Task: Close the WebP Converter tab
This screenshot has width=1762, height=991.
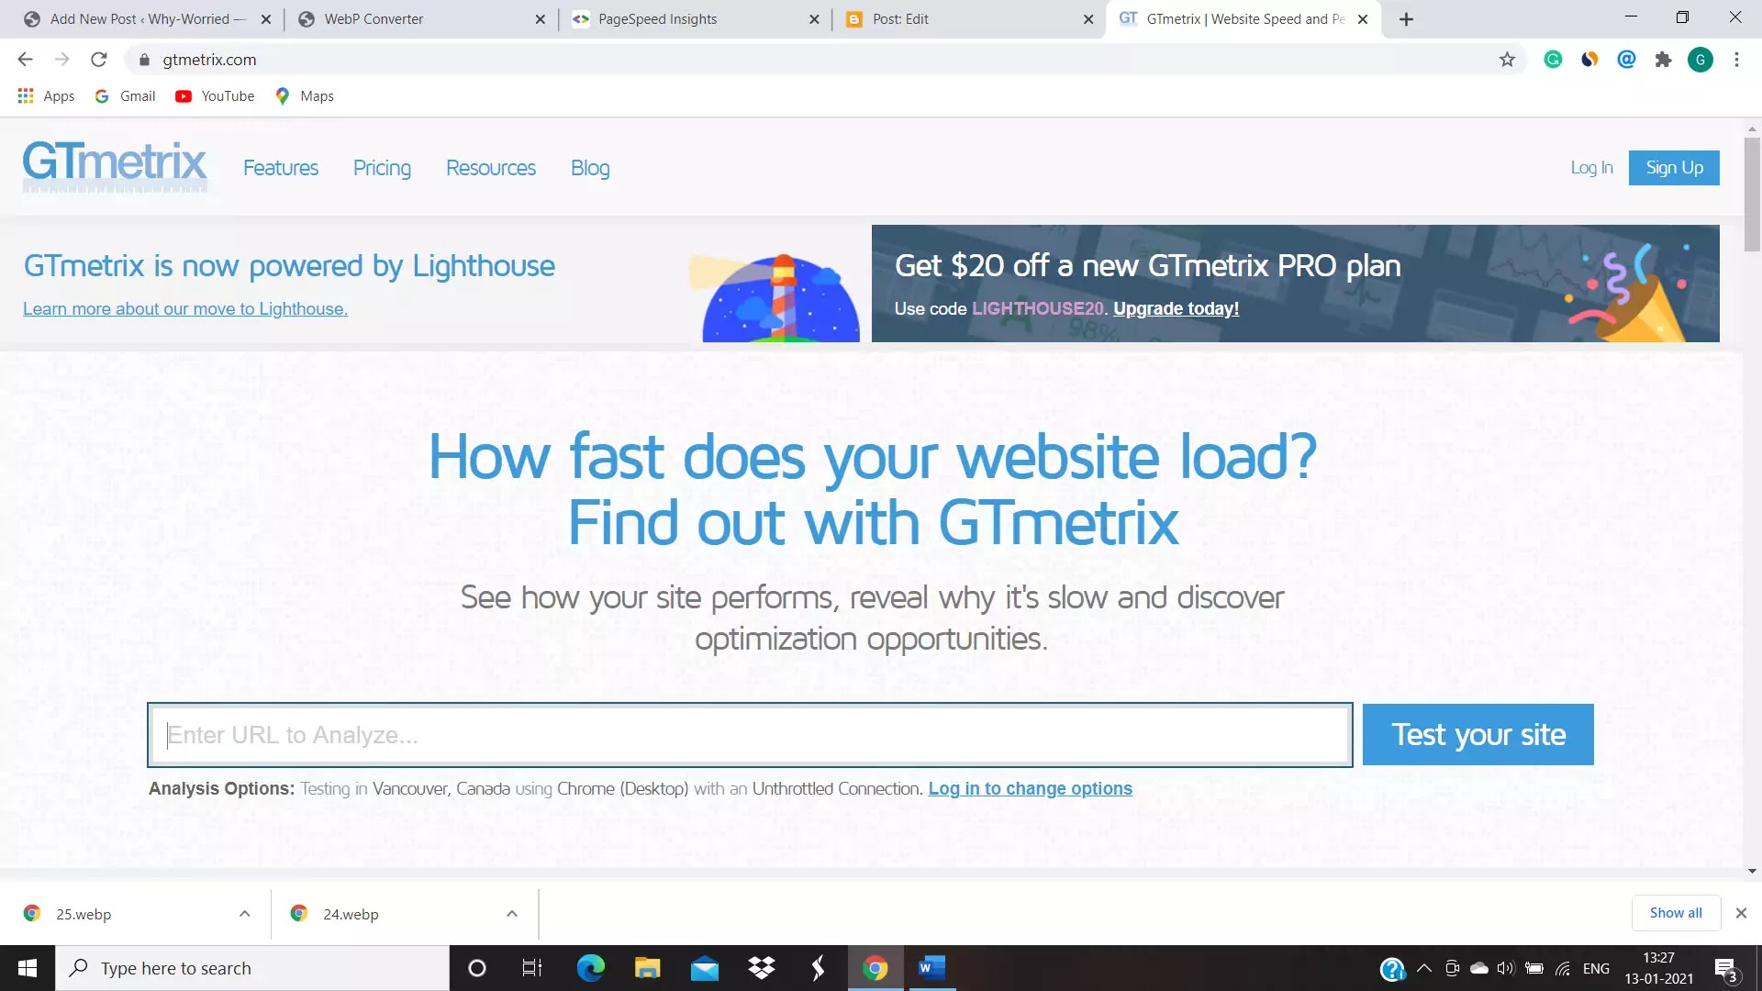Action: [x=540, y=19]
